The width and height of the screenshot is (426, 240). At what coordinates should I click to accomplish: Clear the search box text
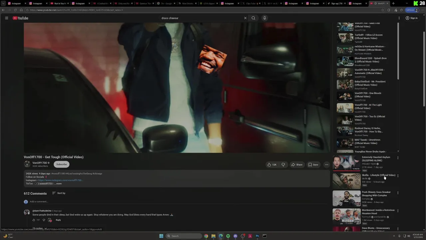(x=245, y=18)
